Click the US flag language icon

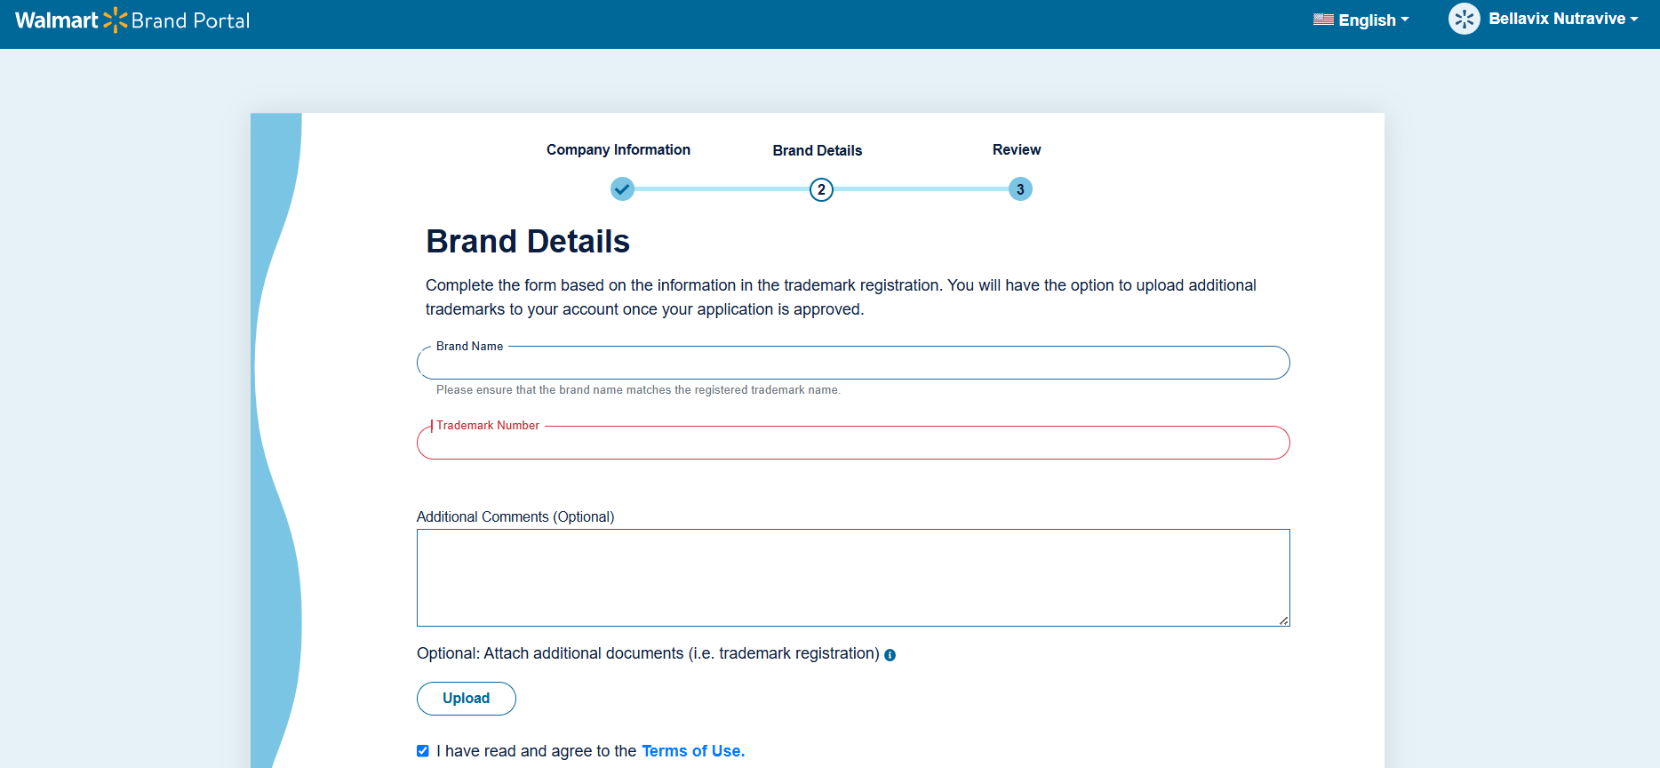pyautogui.click(x=1323, y=20)
